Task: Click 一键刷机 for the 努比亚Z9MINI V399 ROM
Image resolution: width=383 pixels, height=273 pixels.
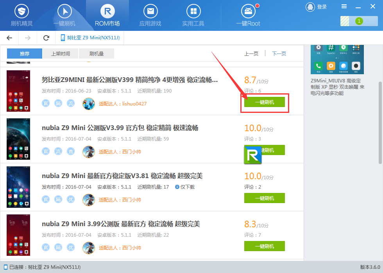Action: (x=265, y=102)
